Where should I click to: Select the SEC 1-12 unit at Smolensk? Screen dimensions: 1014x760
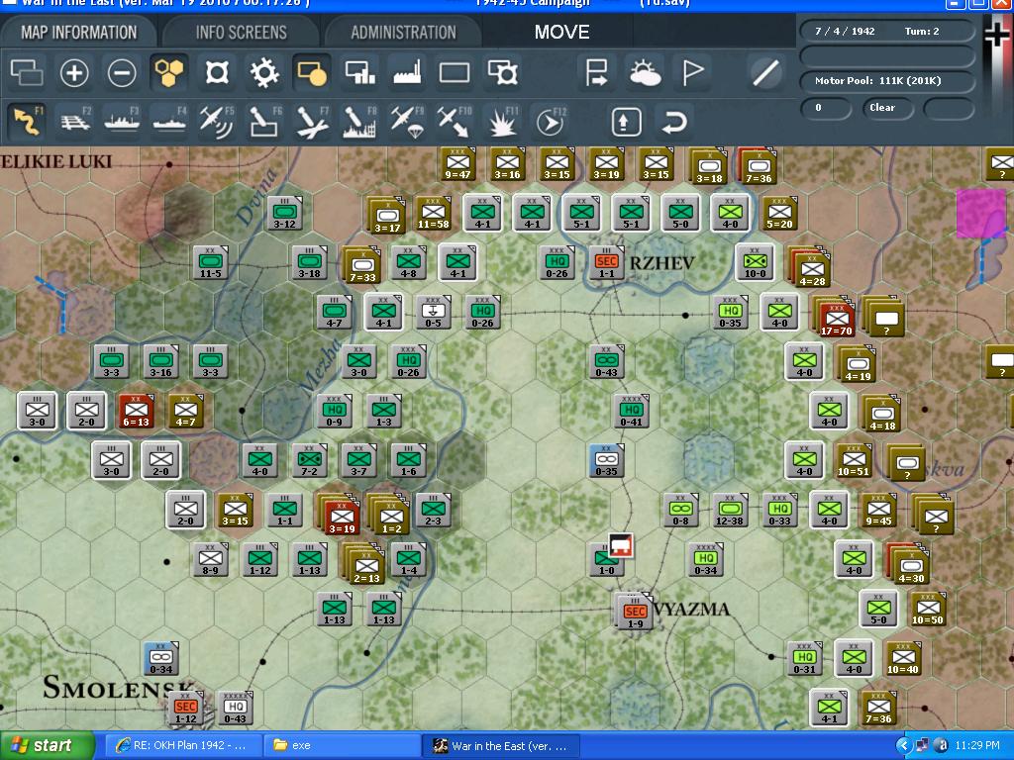tap(185, 708)
